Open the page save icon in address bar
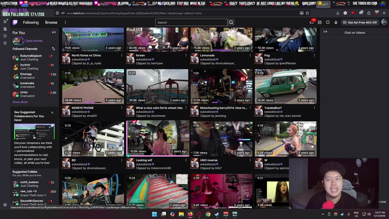 tap(301, 13)
